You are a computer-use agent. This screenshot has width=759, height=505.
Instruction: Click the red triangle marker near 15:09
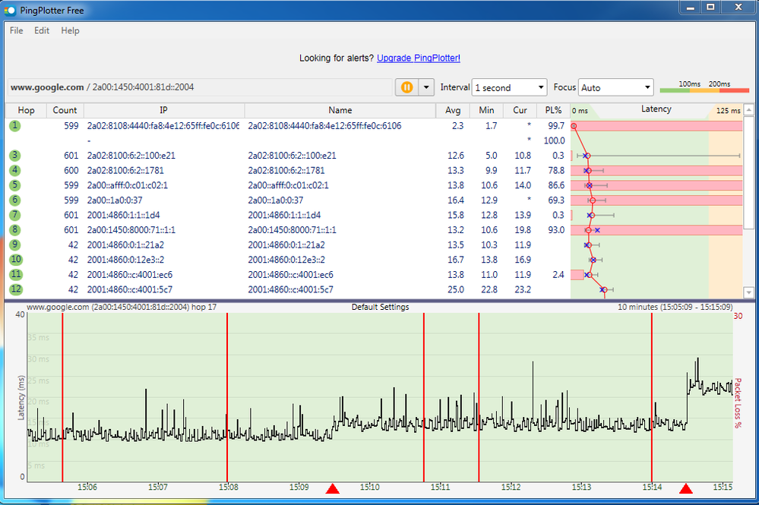[332, 489]
